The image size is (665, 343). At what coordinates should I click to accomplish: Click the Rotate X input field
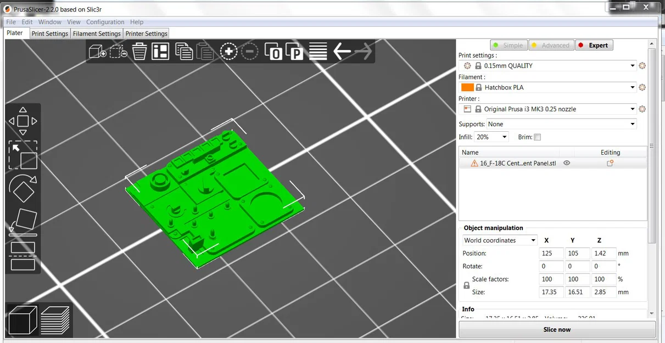click(x=551, y=266)
